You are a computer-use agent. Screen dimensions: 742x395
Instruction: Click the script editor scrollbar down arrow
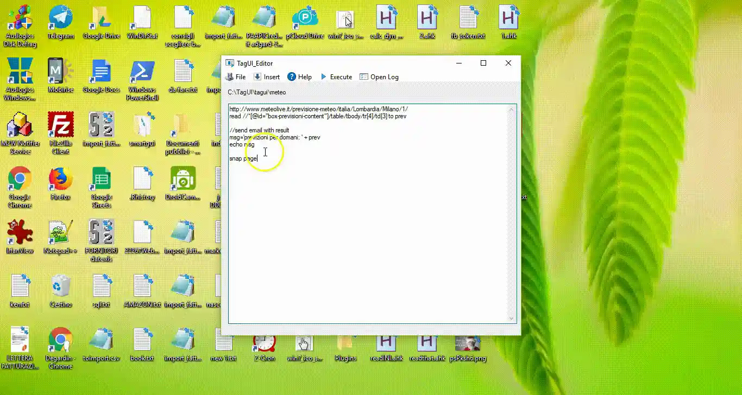(511, 318)
